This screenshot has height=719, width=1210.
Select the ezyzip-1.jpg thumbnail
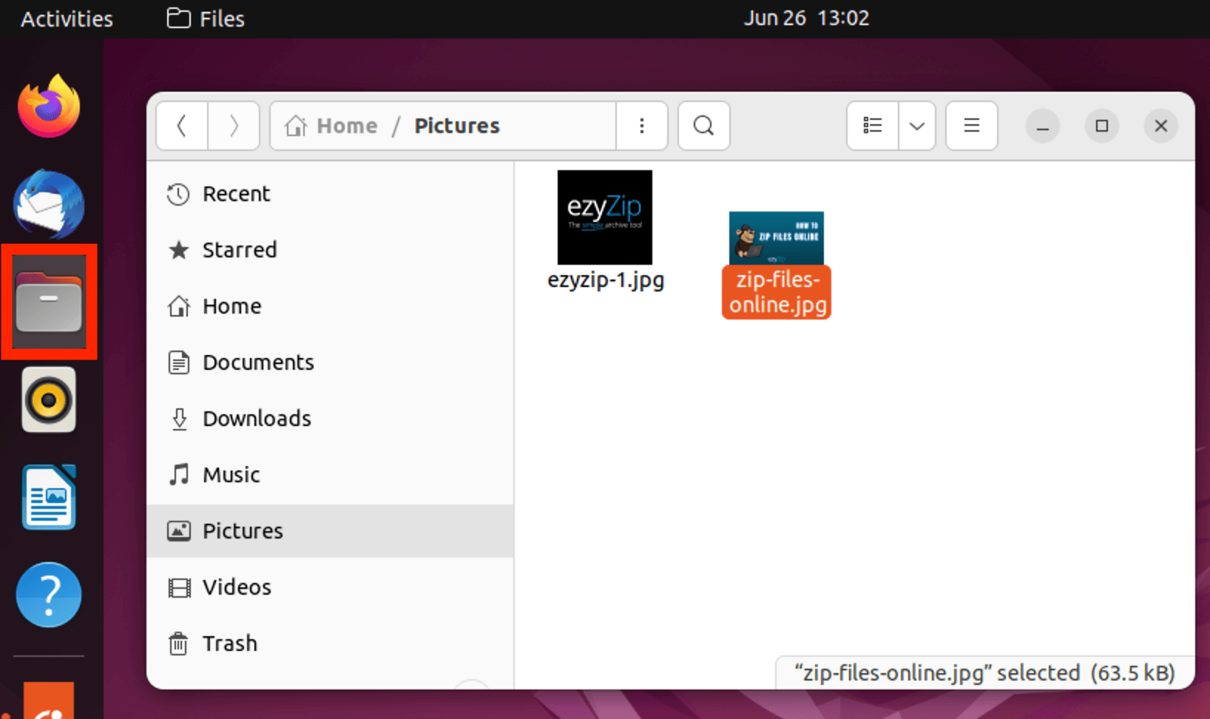[x=604, y=217]
